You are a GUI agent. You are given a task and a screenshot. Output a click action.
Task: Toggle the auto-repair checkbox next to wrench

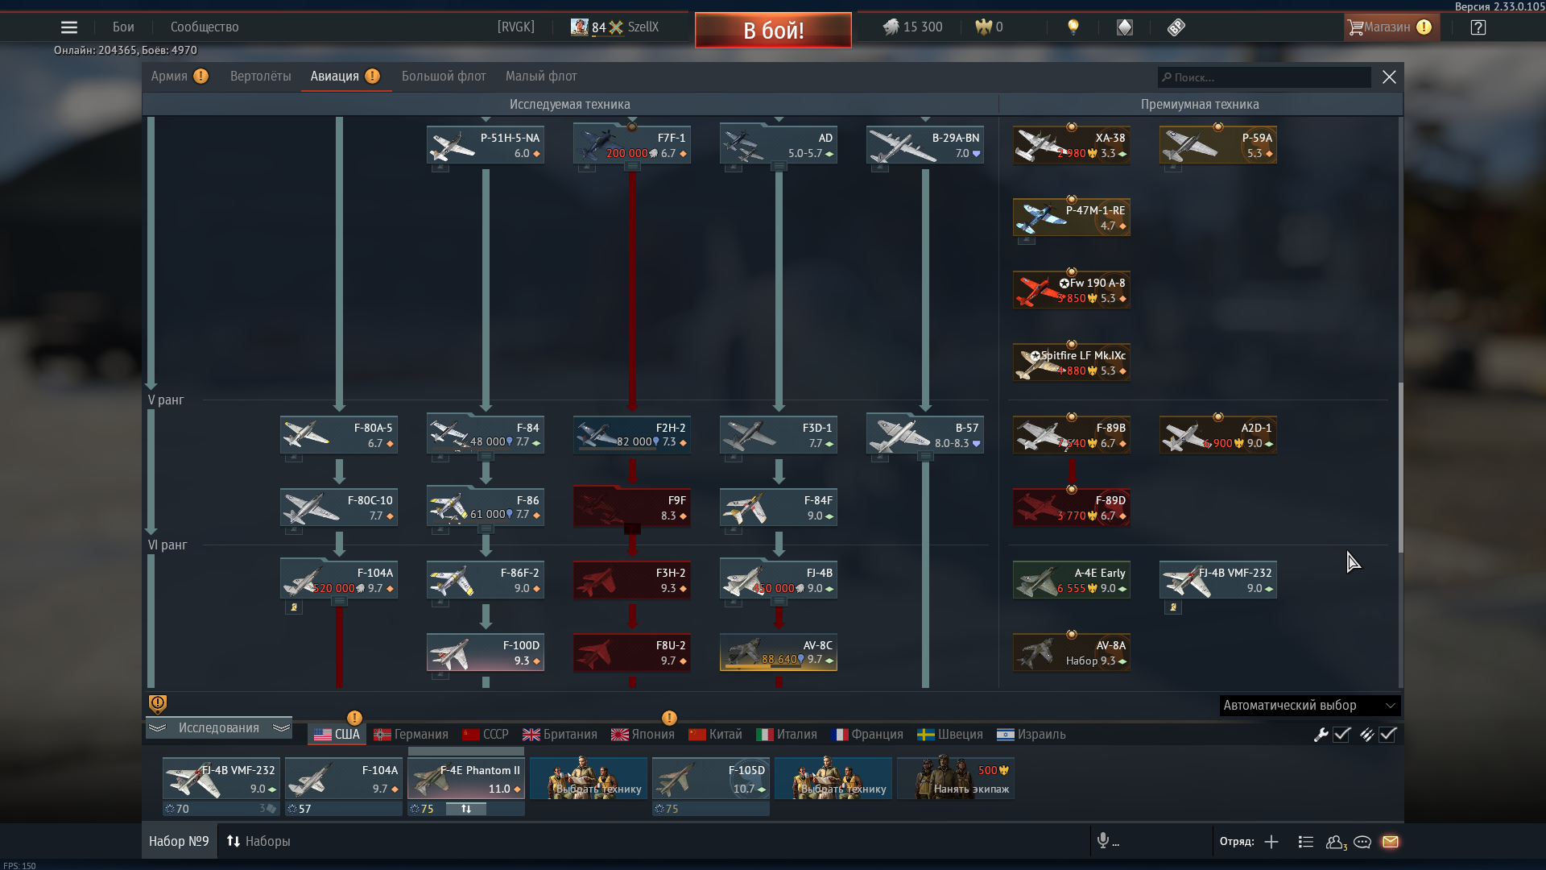pyautogui.click(x=1341, y=735)
